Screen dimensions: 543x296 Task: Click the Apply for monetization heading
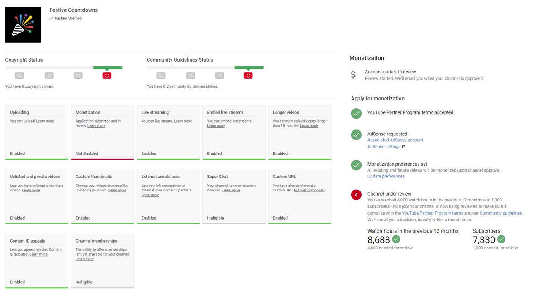tap(378, 99)
